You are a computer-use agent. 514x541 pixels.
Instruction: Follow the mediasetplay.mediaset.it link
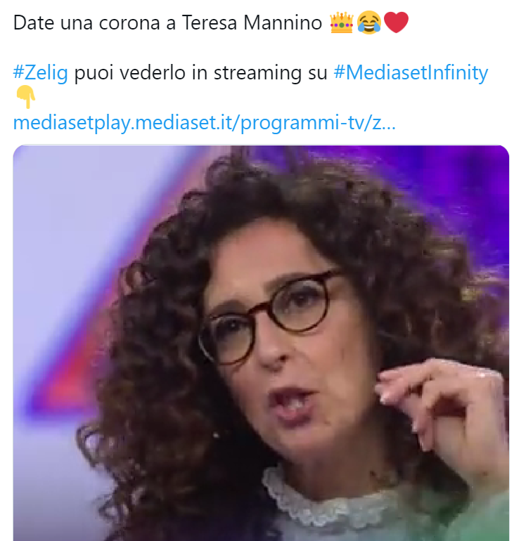point(205,122)
